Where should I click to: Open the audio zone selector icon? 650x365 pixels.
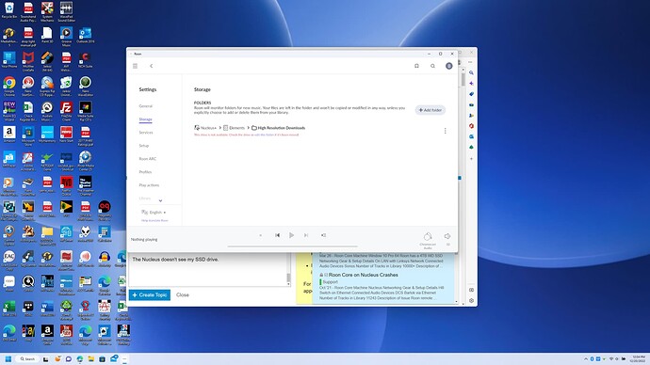tap(428, 236)
